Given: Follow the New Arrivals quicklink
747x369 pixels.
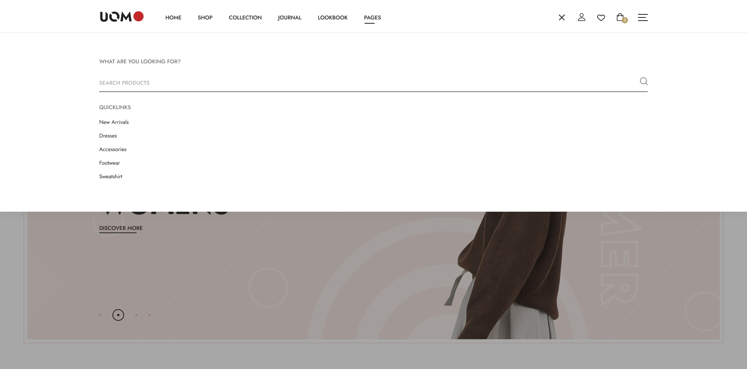Looking at the screenshot, I should coord(114,122).
